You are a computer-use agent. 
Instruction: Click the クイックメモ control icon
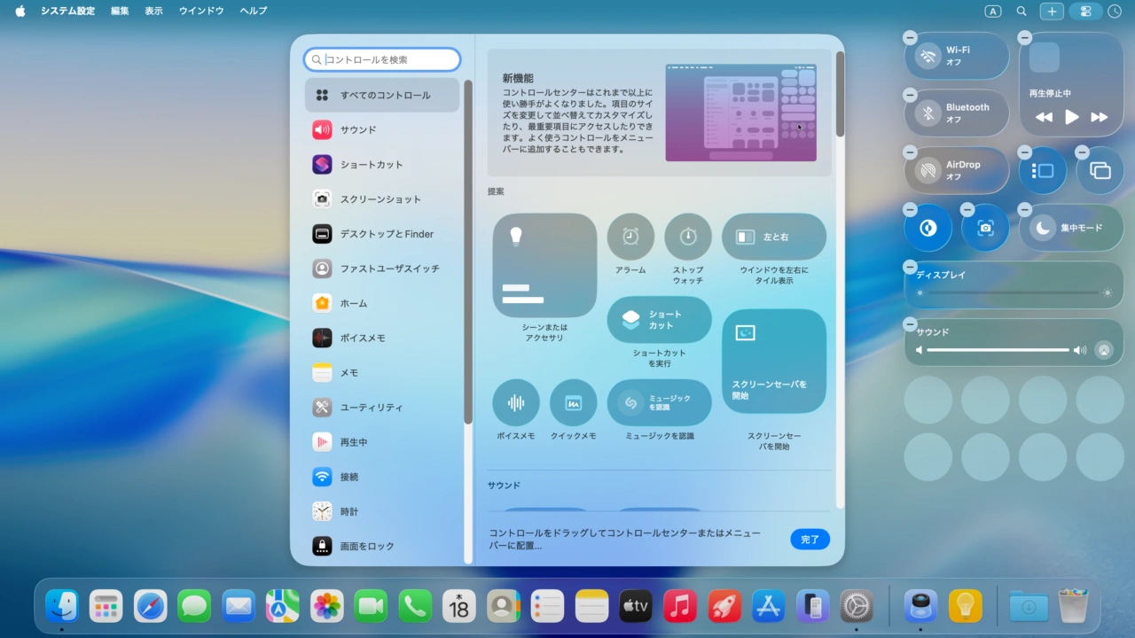[574, 405]
